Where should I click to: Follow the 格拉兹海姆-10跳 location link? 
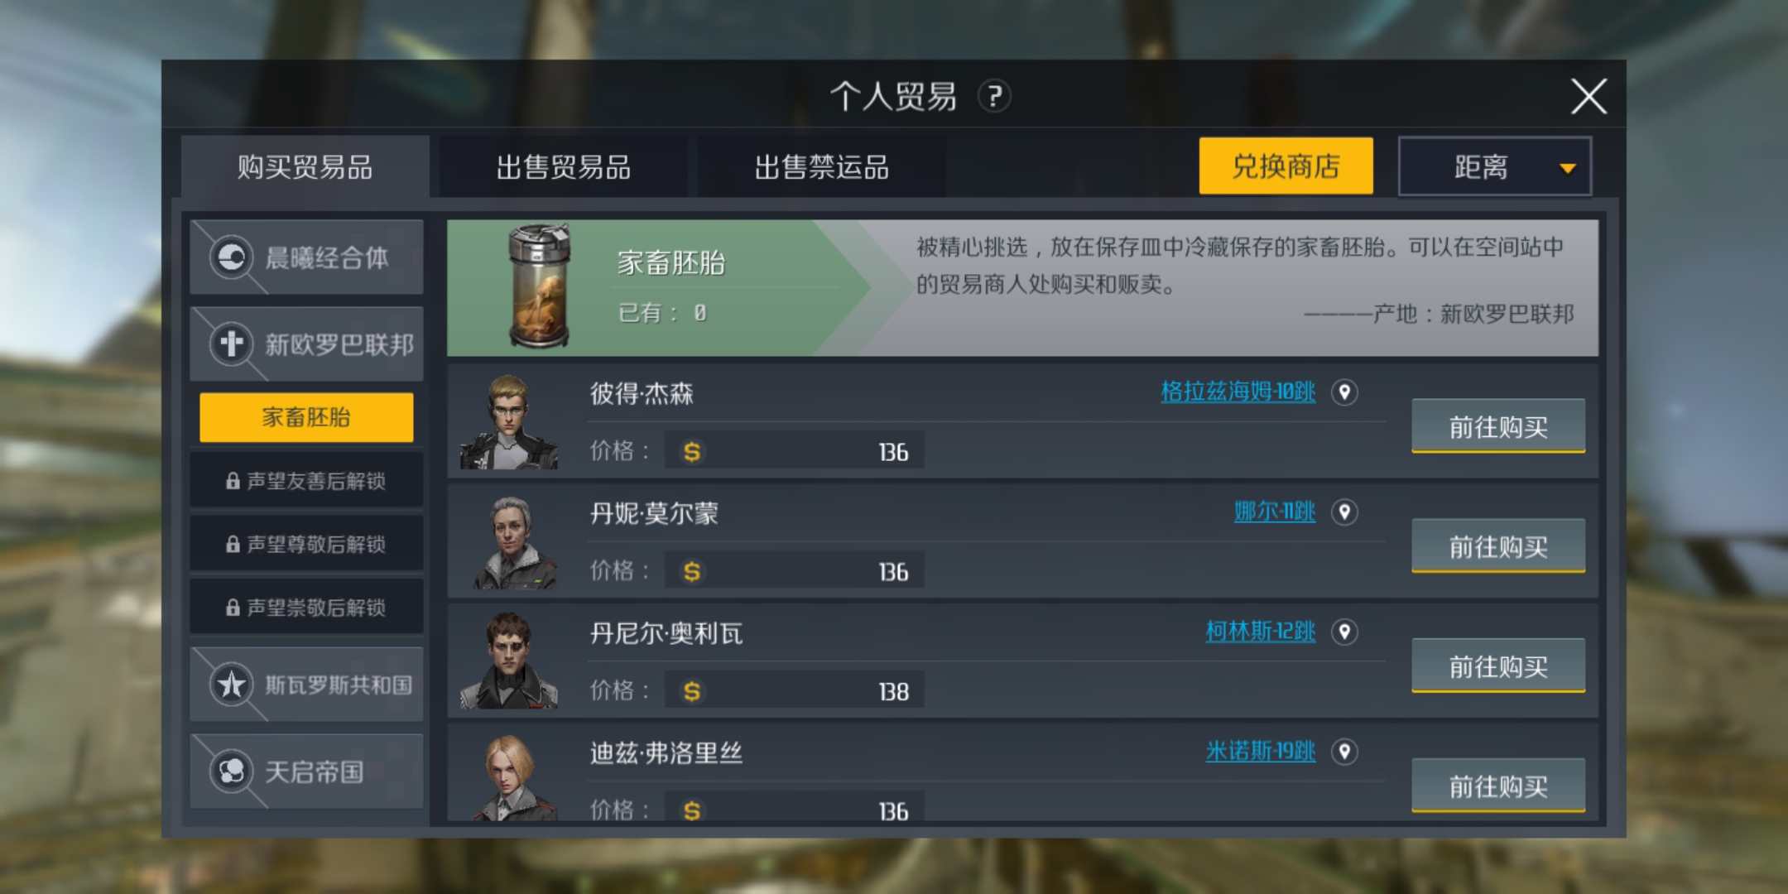pyautogui.click(x=1238, y=392)
